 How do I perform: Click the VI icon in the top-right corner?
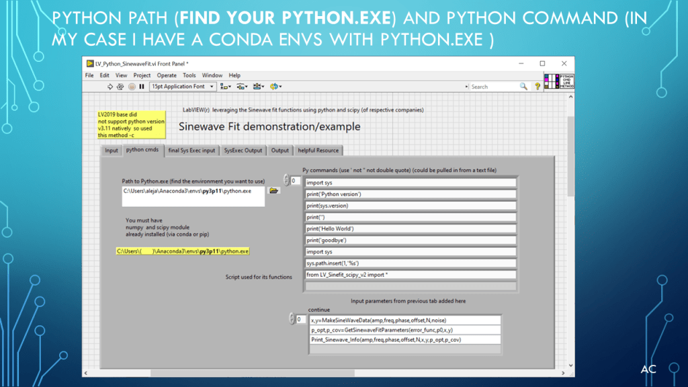coord(559,81)
